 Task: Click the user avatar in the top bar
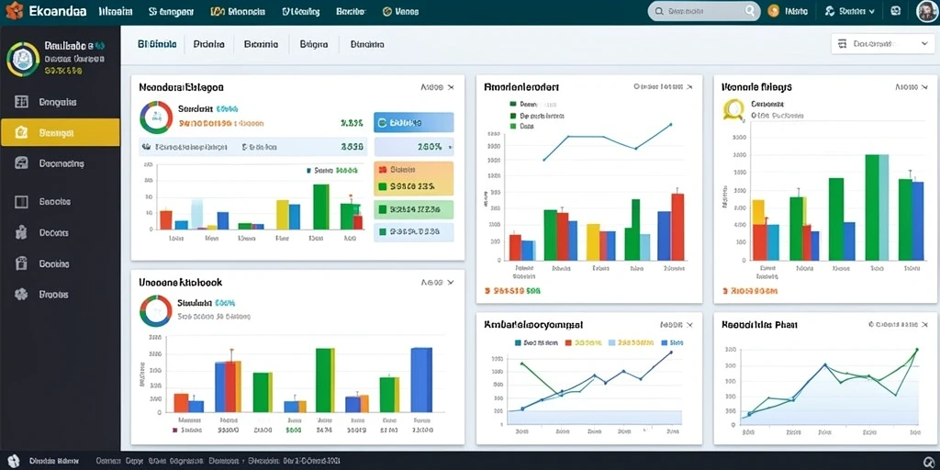926,11
